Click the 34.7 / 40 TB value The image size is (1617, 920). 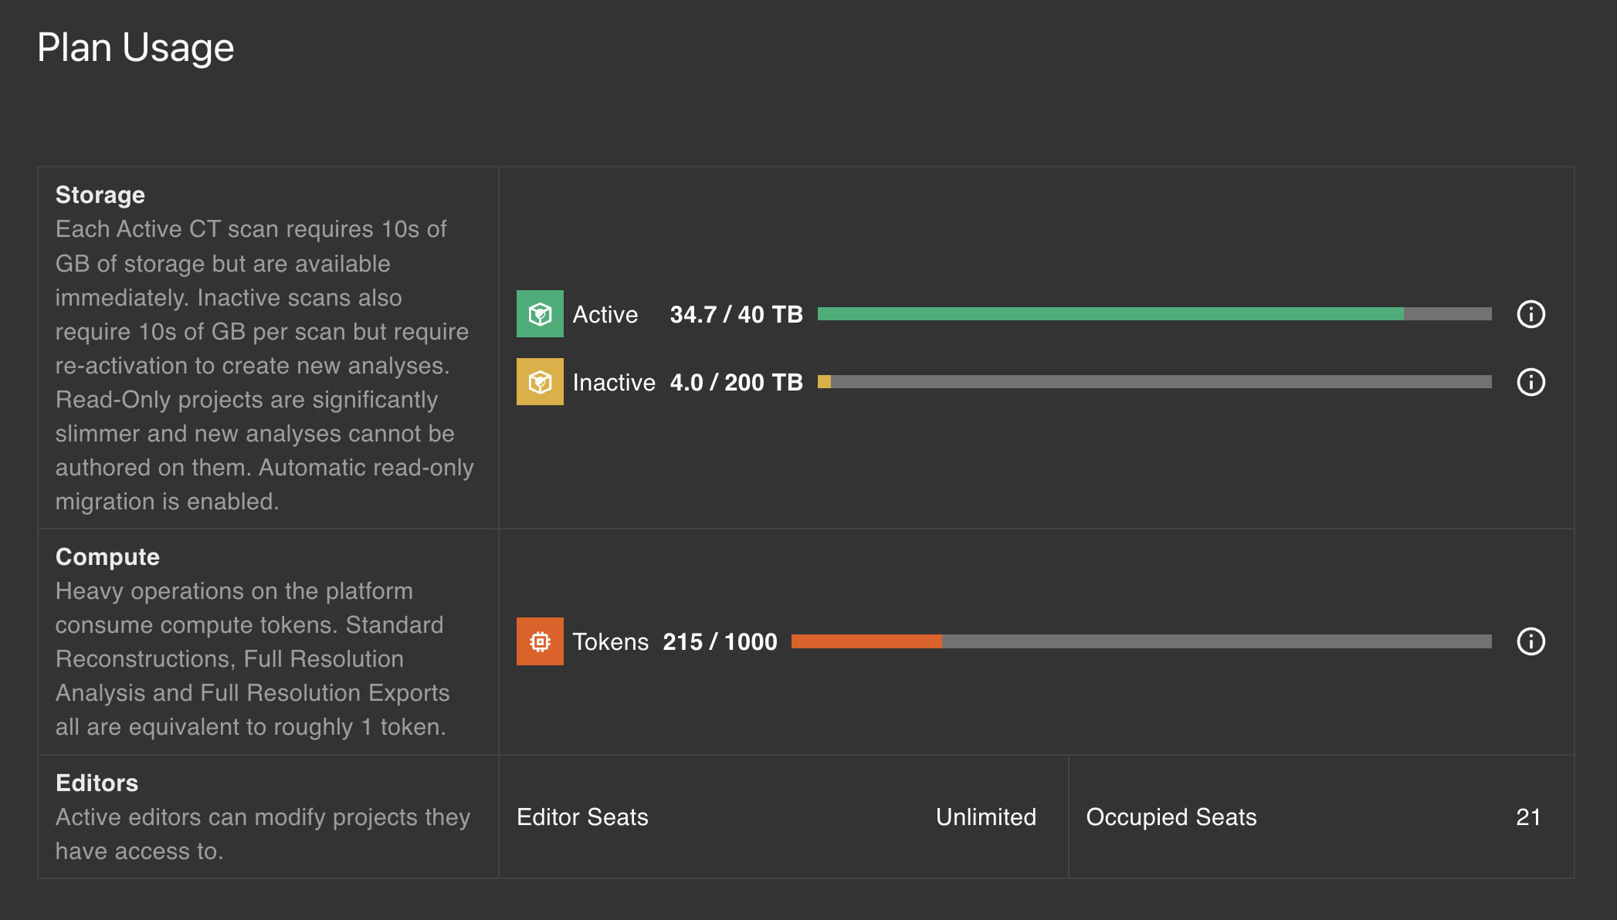pos(736,315)
